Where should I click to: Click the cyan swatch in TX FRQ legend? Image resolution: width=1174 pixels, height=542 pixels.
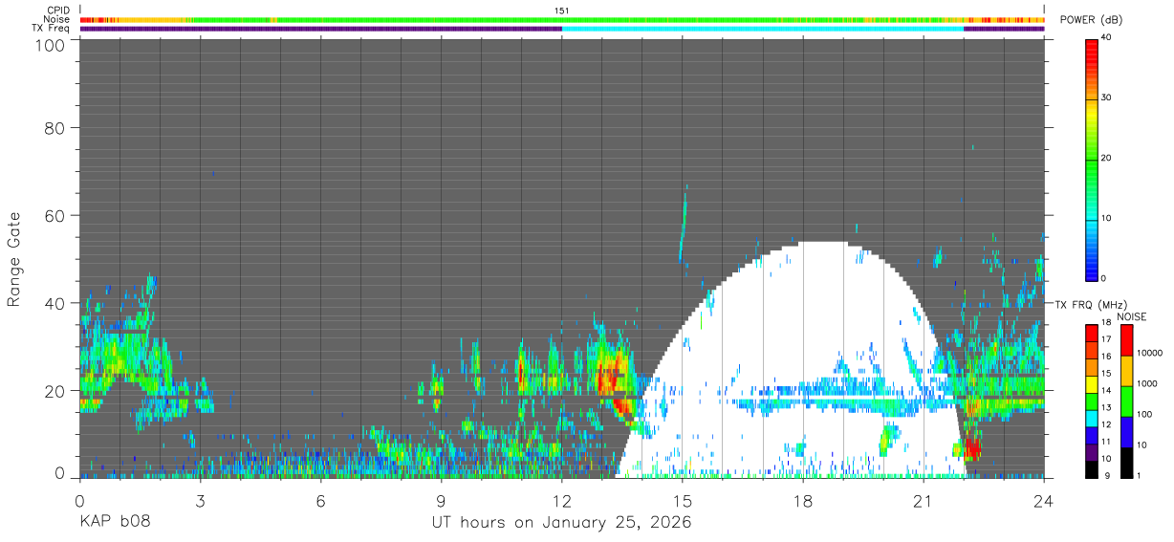[x=1091, y=419]
